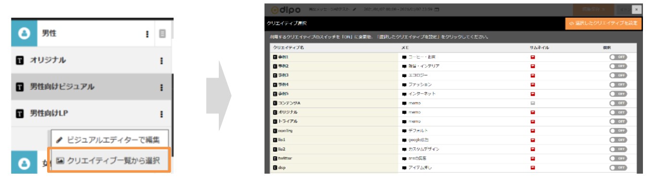View thumbnail icon for dsp row
The width and height of the screenshot is (654, 177).
532,167
